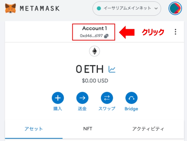Open the three-dot account options menu
Image resolution: width=187 pixels, height=141 pixels.
[175, 32]
